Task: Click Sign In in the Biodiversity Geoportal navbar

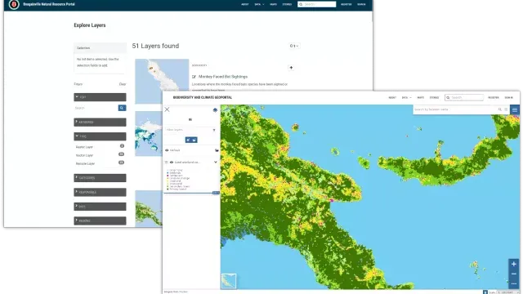Action: coord(508,98)
